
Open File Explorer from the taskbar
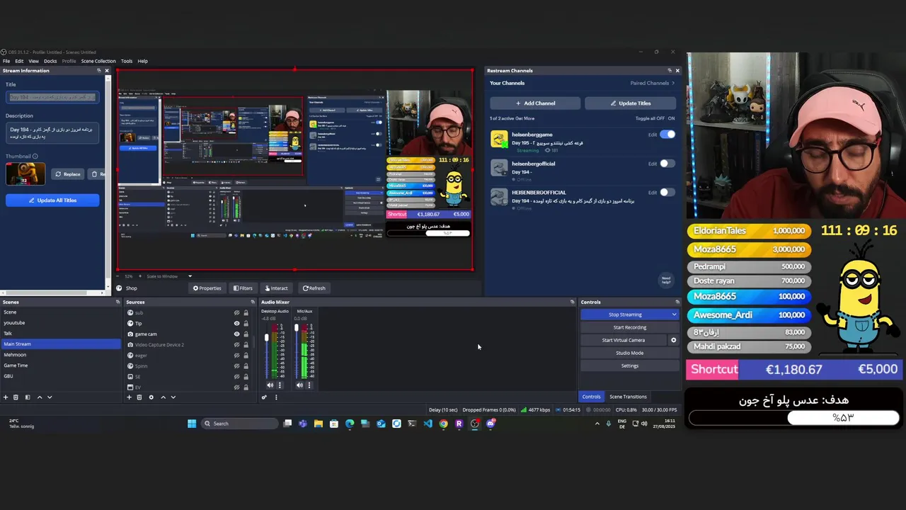(319, 424)
